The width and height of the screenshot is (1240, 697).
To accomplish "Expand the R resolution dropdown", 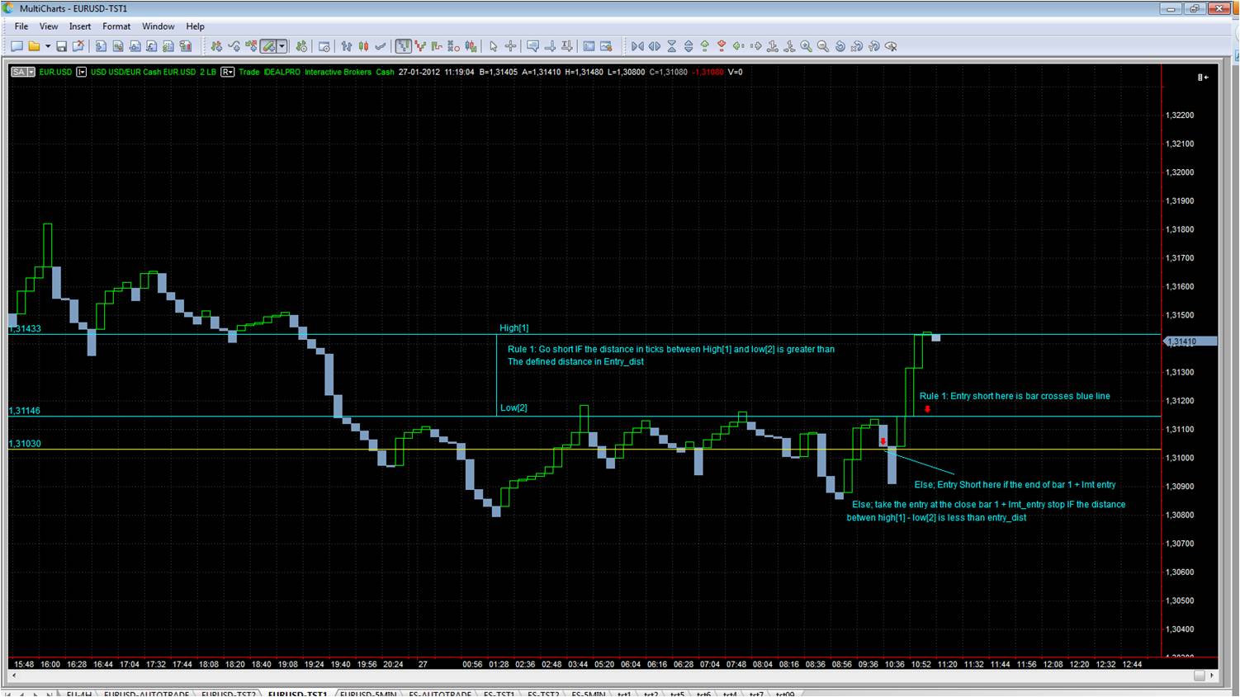I will (x=227, y=72).
